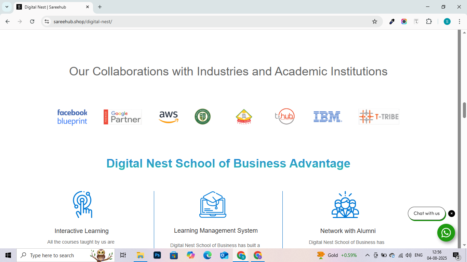Open a new browser tab
The width and height of the screenshot is (467, 262).
(100, 7)
